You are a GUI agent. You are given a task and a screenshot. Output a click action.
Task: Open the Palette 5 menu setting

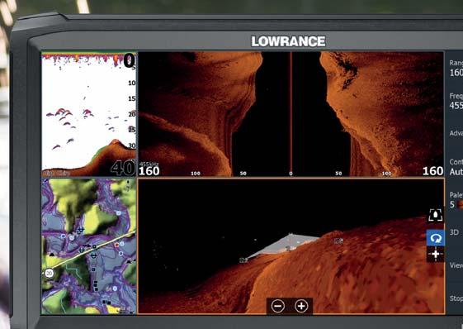tap(456, 200)
